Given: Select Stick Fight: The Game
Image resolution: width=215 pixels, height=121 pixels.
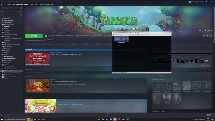Looking at the screenshot, I should (10, 67).
